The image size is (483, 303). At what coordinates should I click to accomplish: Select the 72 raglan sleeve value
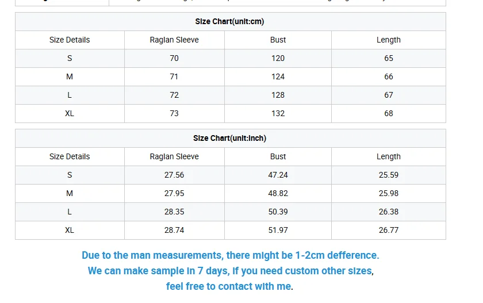(174, 95)
